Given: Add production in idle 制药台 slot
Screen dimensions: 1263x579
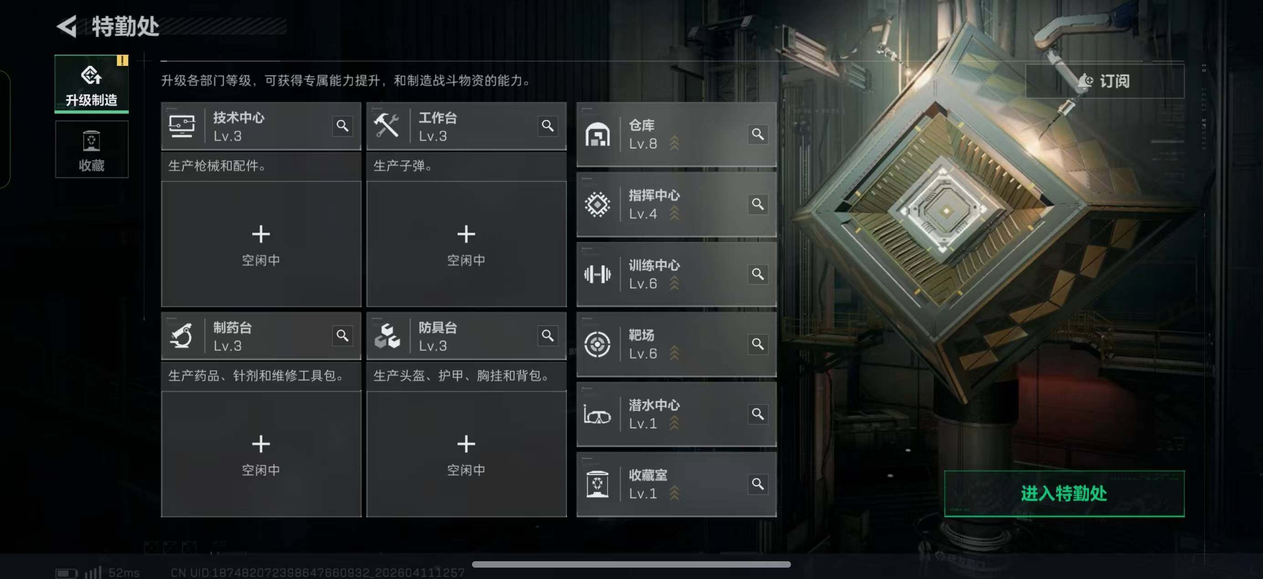Looking at the screenshot, I should [x=261, y=454].
